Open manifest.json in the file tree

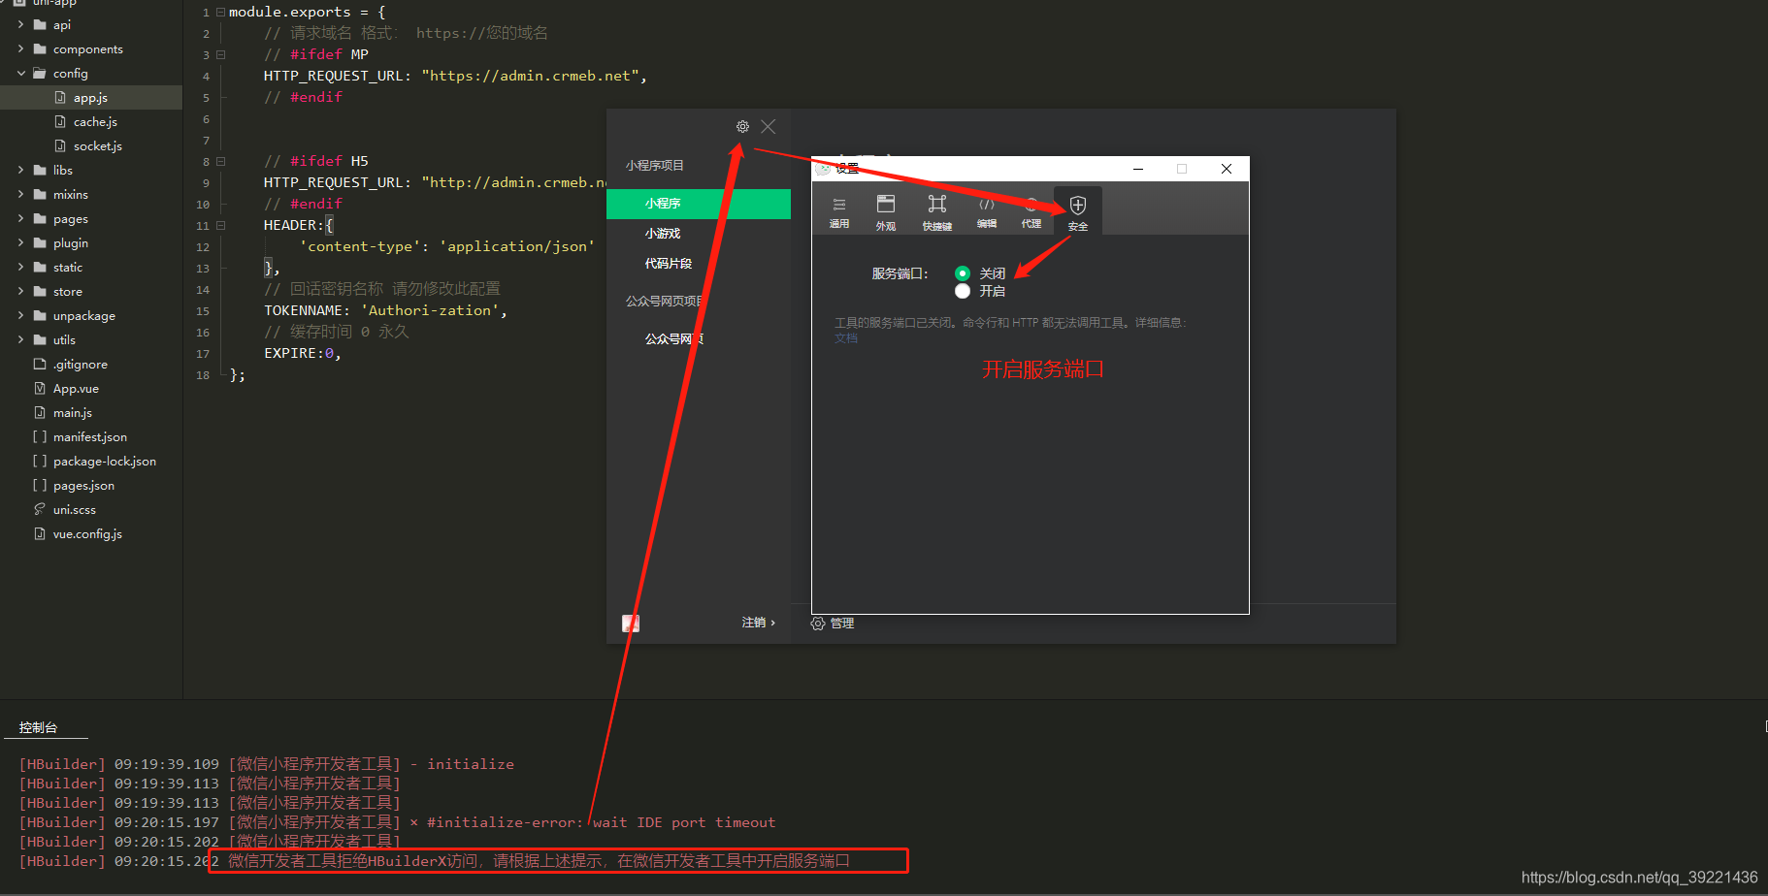[91, 437]
